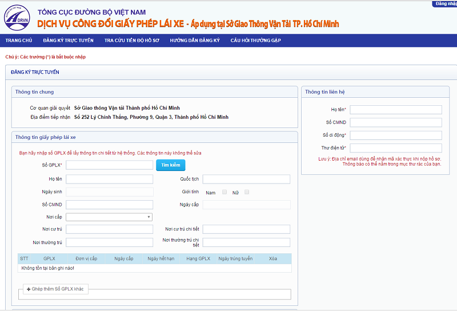Click the Hạng GPLX column header
This screenshot has height=311, width=457.
point(198,259)
